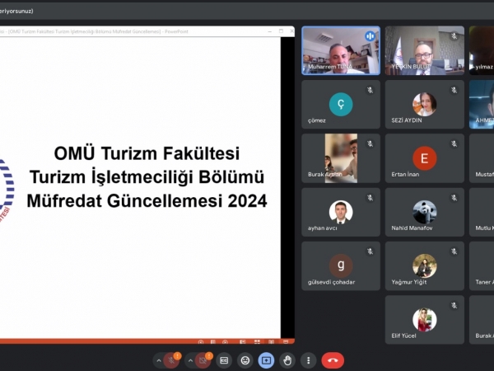This screenshot has width=494, height=371.
Task: Click the orange alert badge on the camera button
Action: click(x=209, y=356)
